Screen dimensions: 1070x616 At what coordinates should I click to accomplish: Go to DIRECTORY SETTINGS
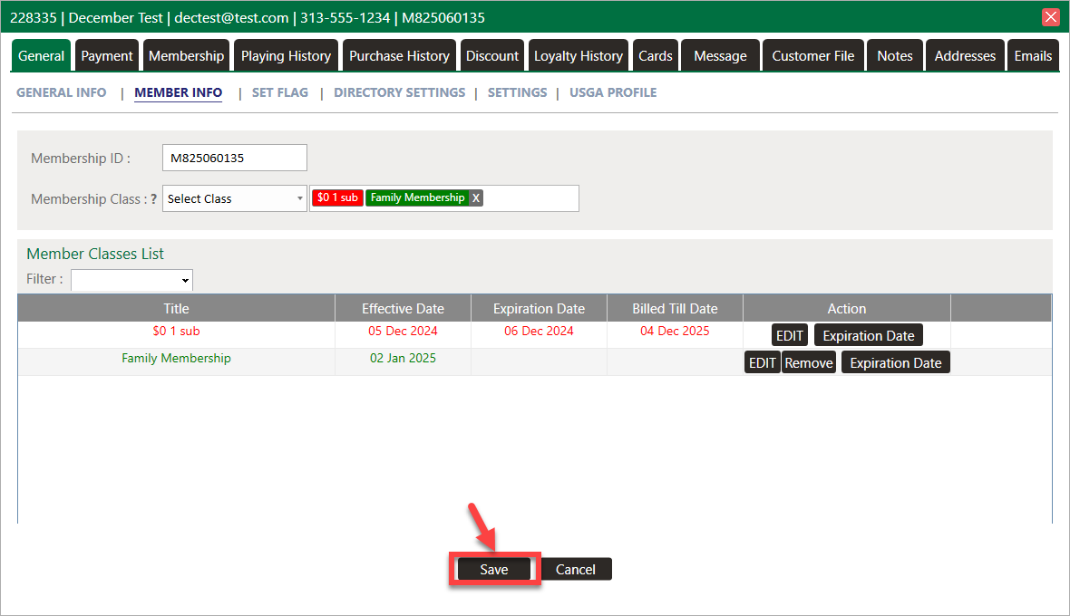(x=399, y=92)
